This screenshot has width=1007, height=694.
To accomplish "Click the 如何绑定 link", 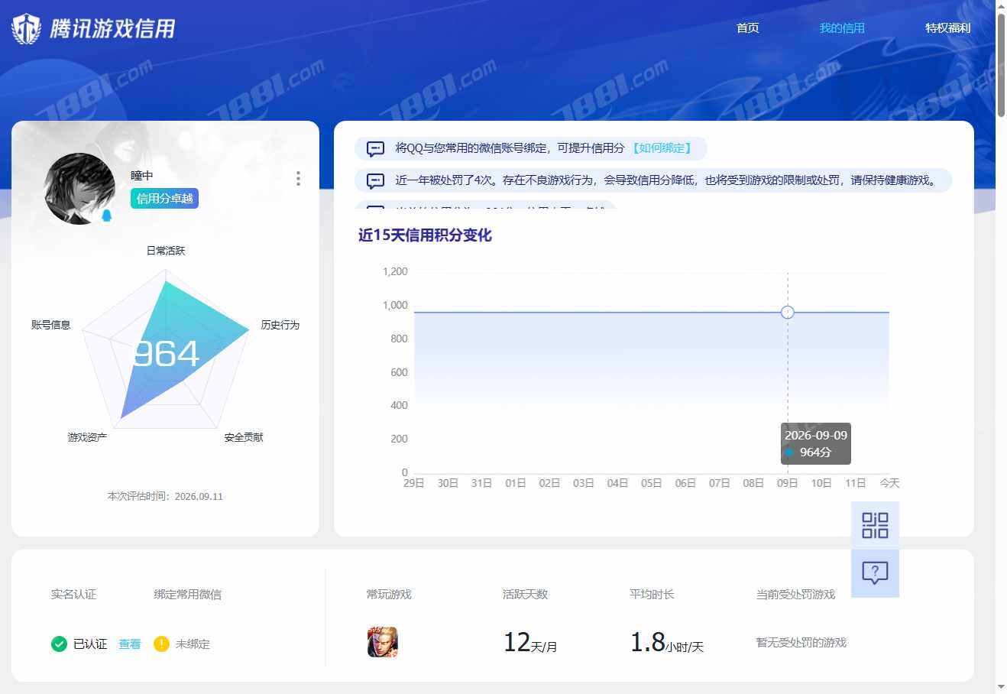I will pos(662,148).
